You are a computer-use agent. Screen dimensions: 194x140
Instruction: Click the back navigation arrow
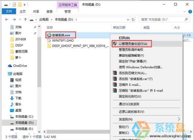coord(7,19)
